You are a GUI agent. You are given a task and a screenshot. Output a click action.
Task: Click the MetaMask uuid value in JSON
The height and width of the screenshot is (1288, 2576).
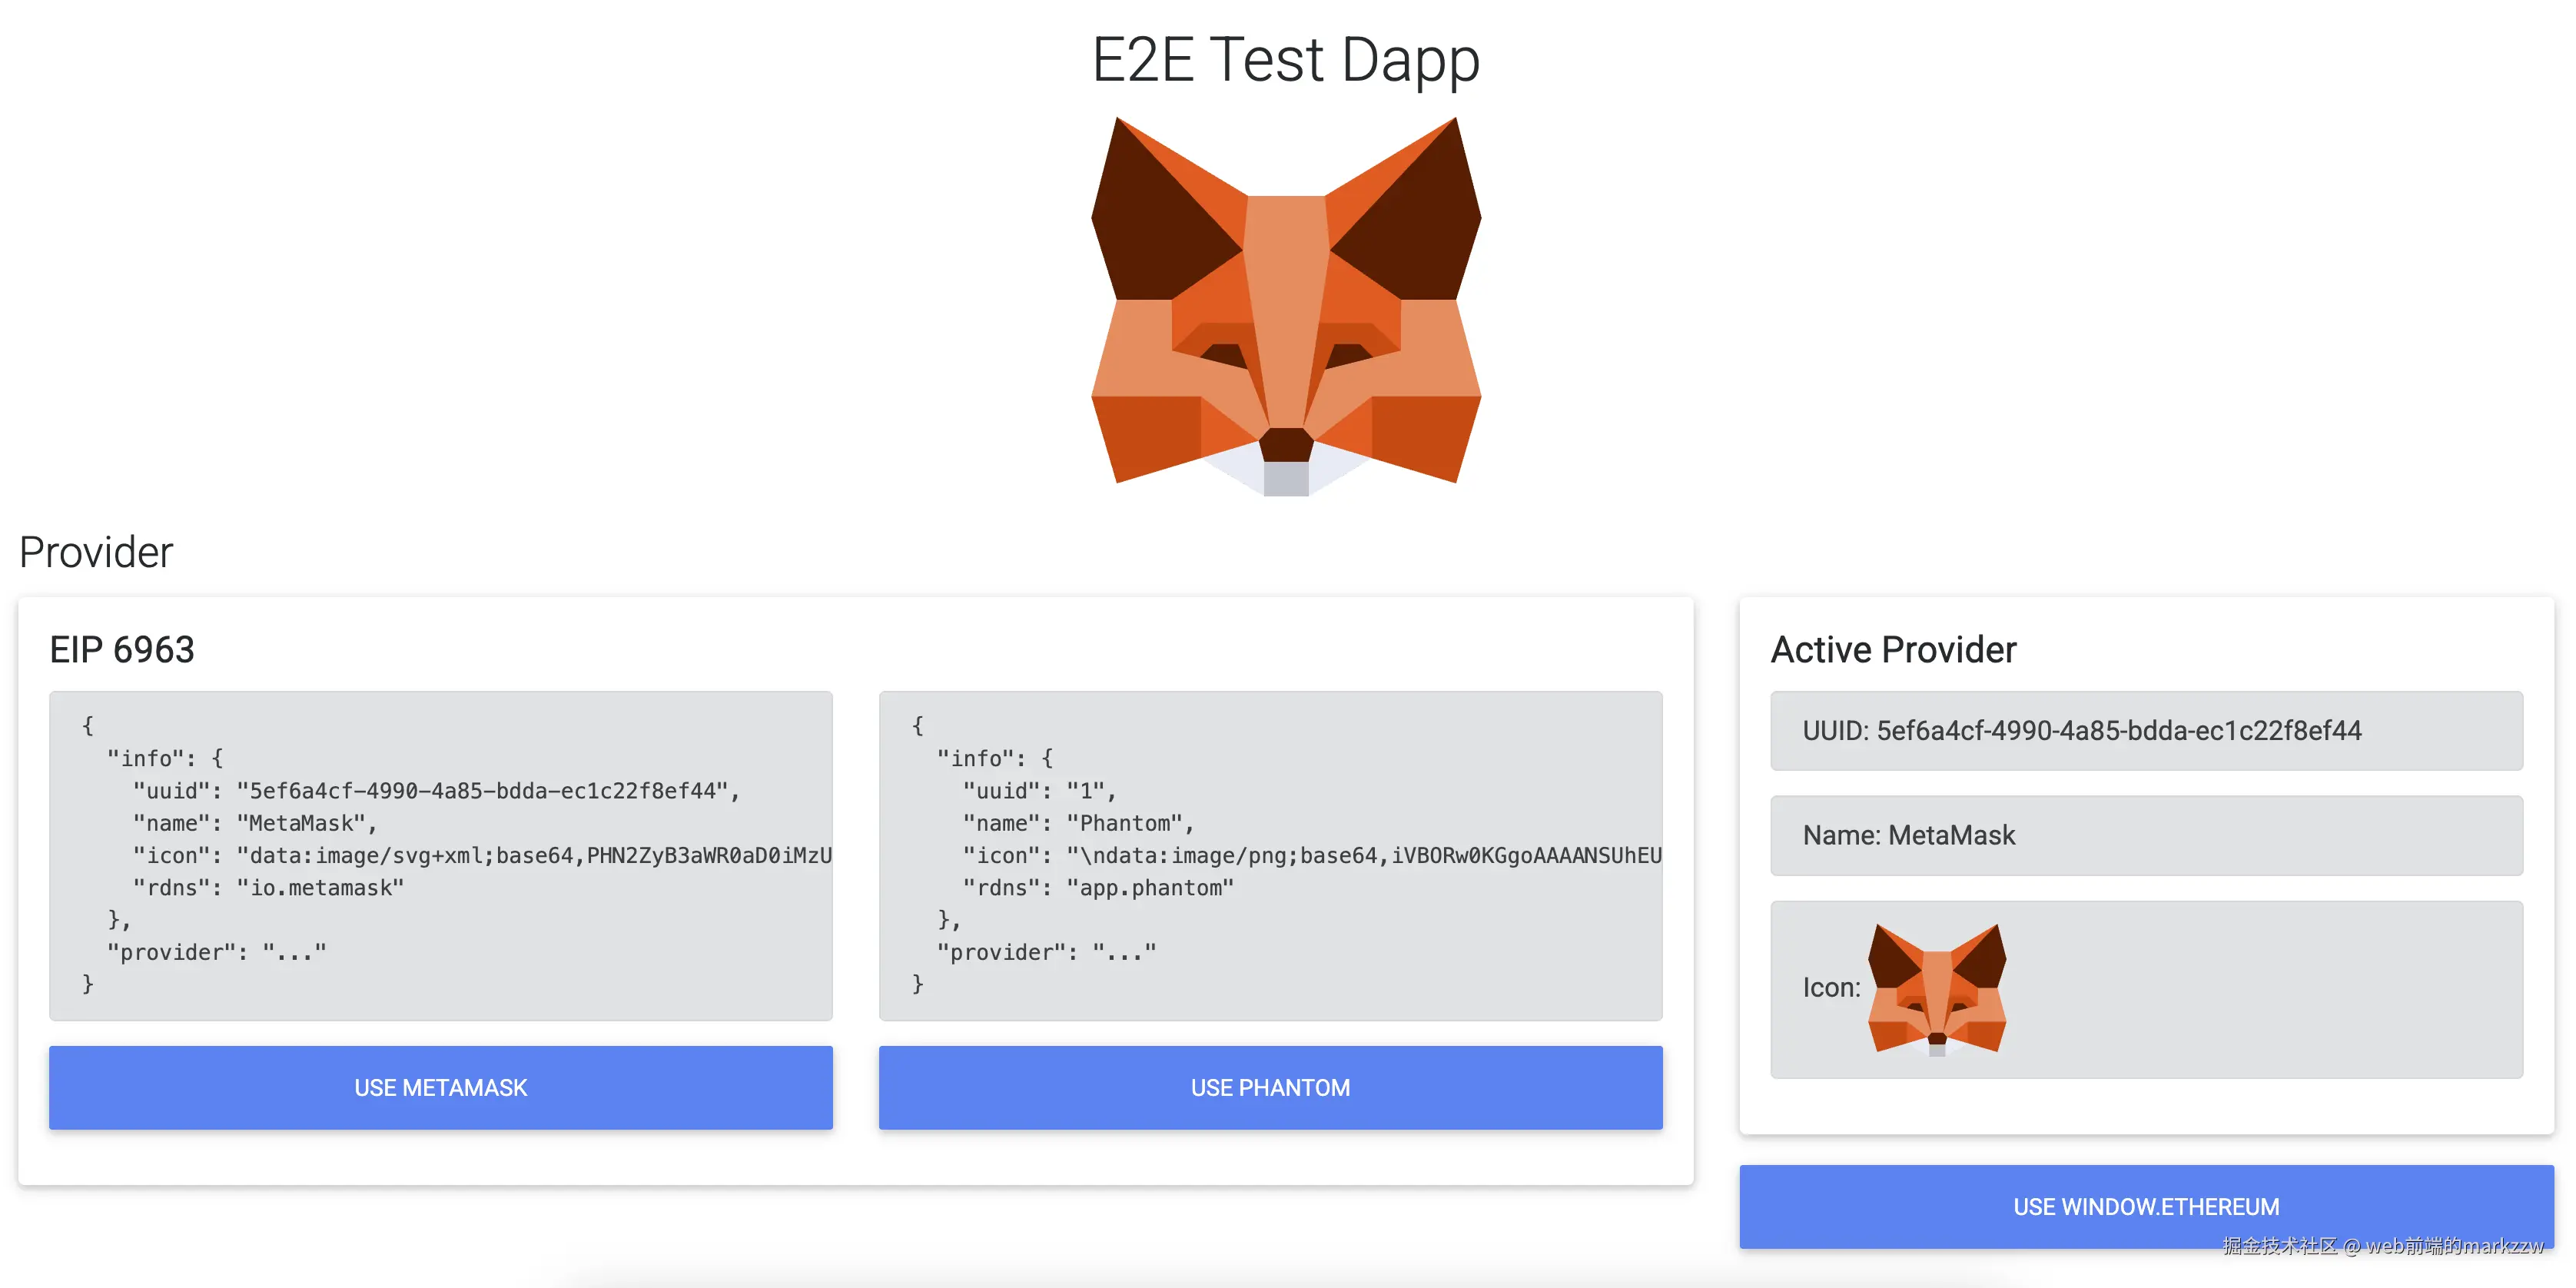pos(482,791)
